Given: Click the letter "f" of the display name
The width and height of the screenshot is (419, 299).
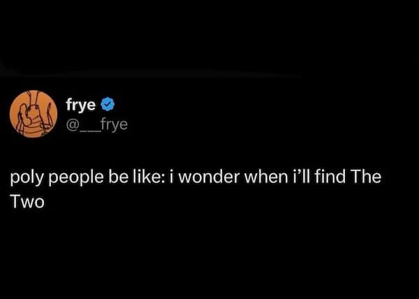Looking at the screenshot, I should pos(69,105).
